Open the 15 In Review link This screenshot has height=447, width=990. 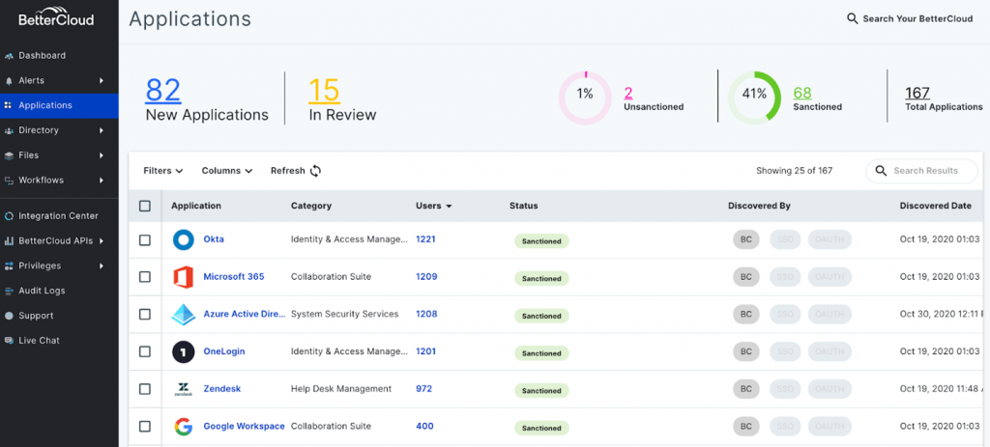pos(324,91)
